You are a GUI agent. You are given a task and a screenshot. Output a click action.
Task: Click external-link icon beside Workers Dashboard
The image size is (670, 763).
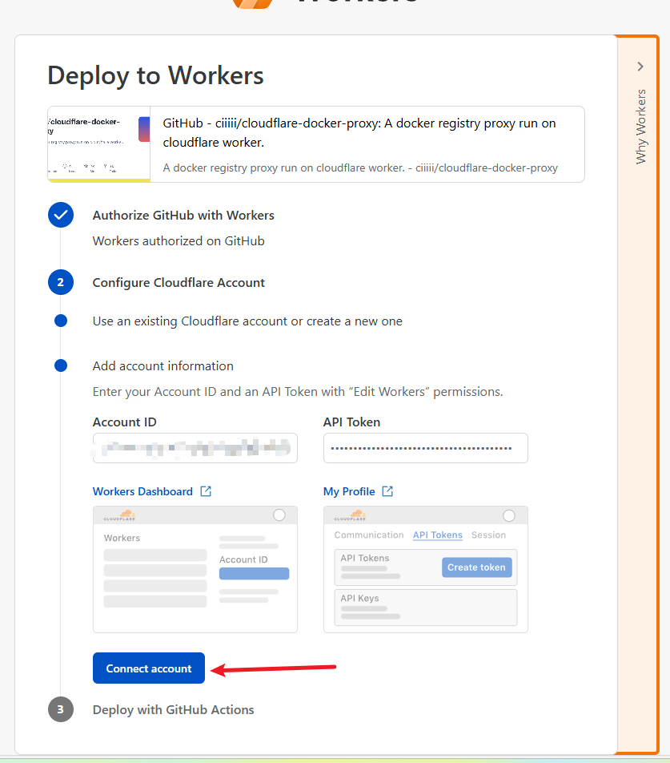(206, 491)
